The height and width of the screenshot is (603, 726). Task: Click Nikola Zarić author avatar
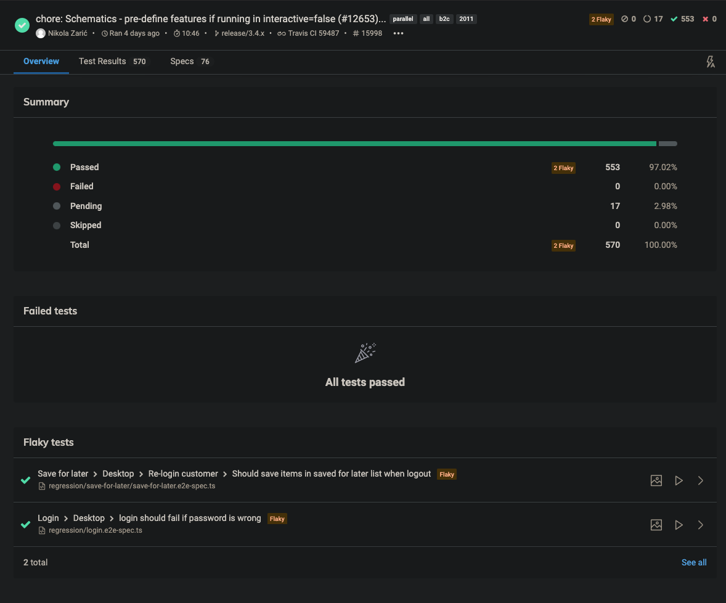[41, 33]
